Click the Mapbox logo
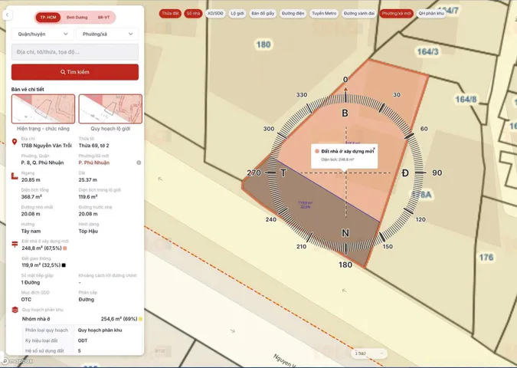The image size is (517, 368). (17, 361)
